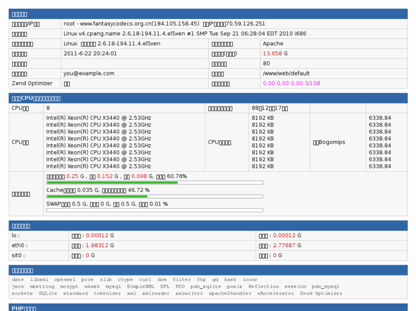Click the server port value 80
The image size is (416, 311).
pyautogui.click(x=267, y=63)
